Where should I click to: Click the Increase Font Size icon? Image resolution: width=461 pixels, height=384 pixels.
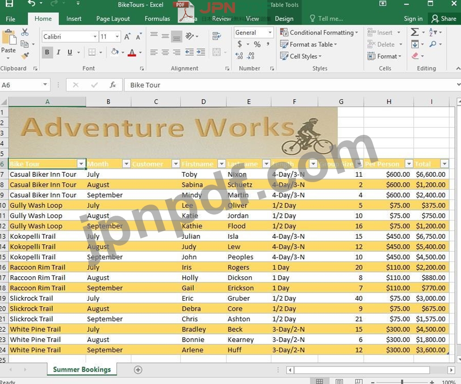(127, 37)
